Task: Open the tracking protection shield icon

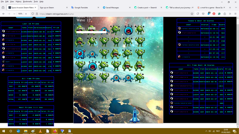Action: tap(33, 14)
